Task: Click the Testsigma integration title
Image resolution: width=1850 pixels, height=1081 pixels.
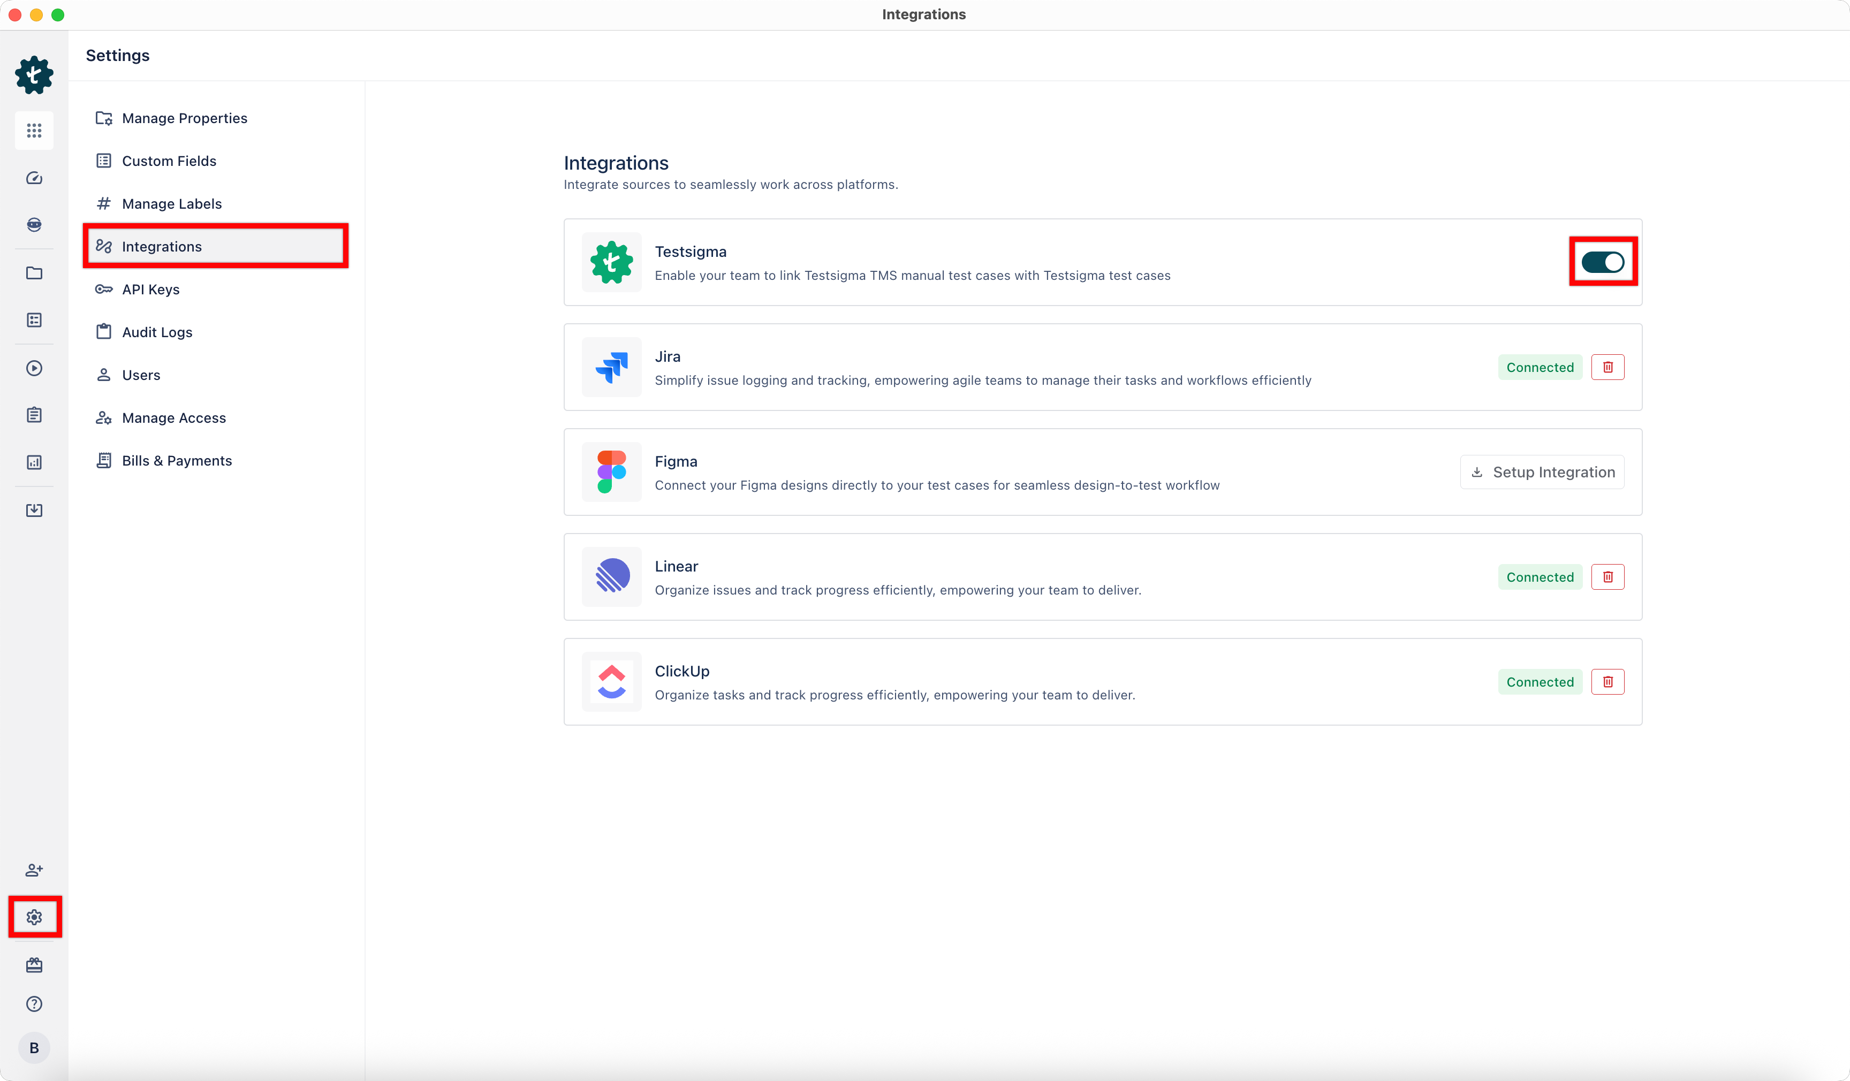Action: (x=691, y=252)
